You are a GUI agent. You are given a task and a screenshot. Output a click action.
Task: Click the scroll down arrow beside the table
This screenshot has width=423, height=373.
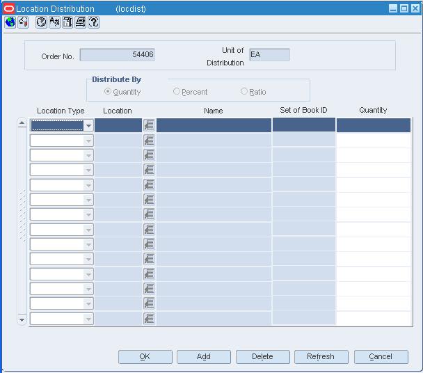[x=22, y=320]
